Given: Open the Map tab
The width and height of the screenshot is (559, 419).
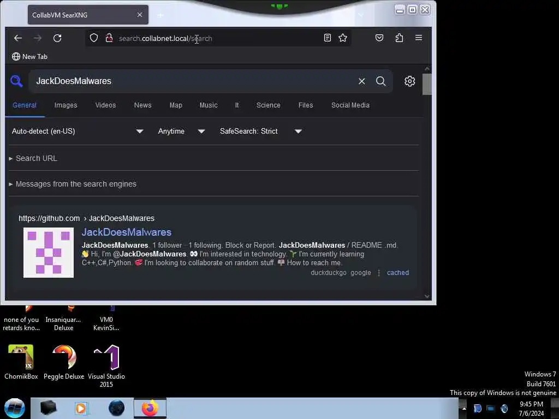Looking at the screenshot, I should pyautogui.click(x=176, y=105).
